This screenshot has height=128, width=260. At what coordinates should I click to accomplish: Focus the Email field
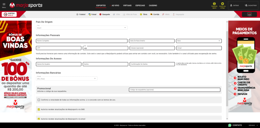199,48
